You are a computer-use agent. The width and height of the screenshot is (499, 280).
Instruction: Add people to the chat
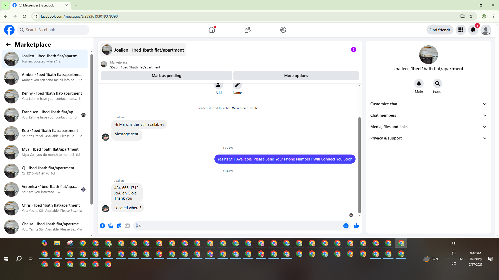(219, 85)
